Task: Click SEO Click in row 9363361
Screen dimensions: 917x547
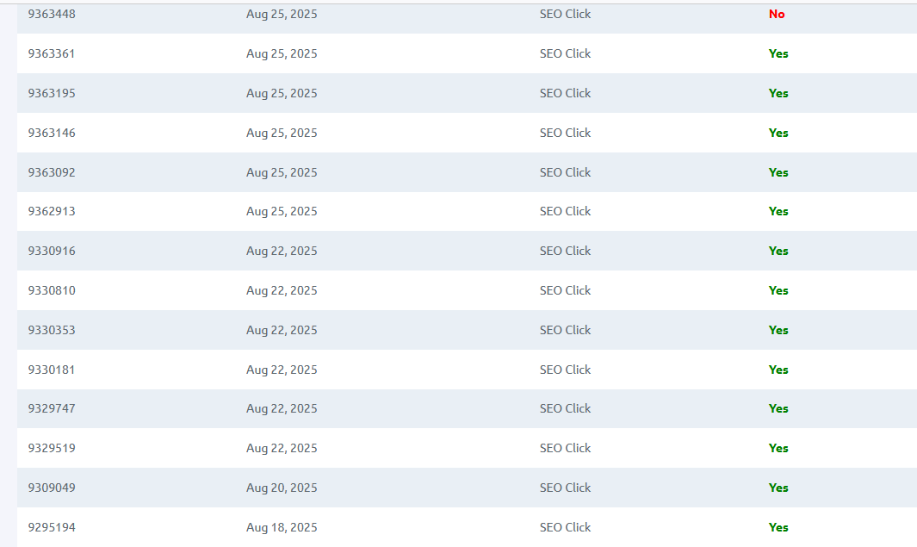Action: coord(565,53)
